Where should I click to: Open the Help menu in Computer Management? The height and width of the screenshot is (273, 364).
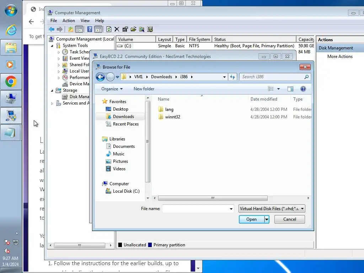tap(100, 21)
